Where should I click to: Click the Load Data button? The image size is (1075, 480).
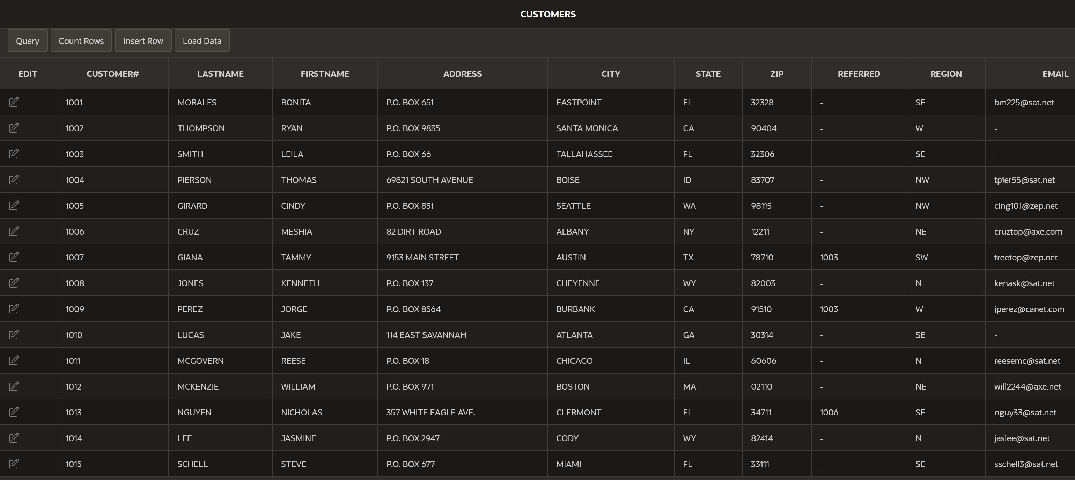click(x=202, y=41)
